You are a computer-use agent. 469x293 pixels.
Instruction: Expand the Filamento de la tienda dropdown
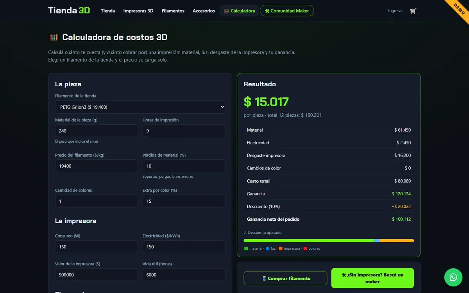[140, 107]
